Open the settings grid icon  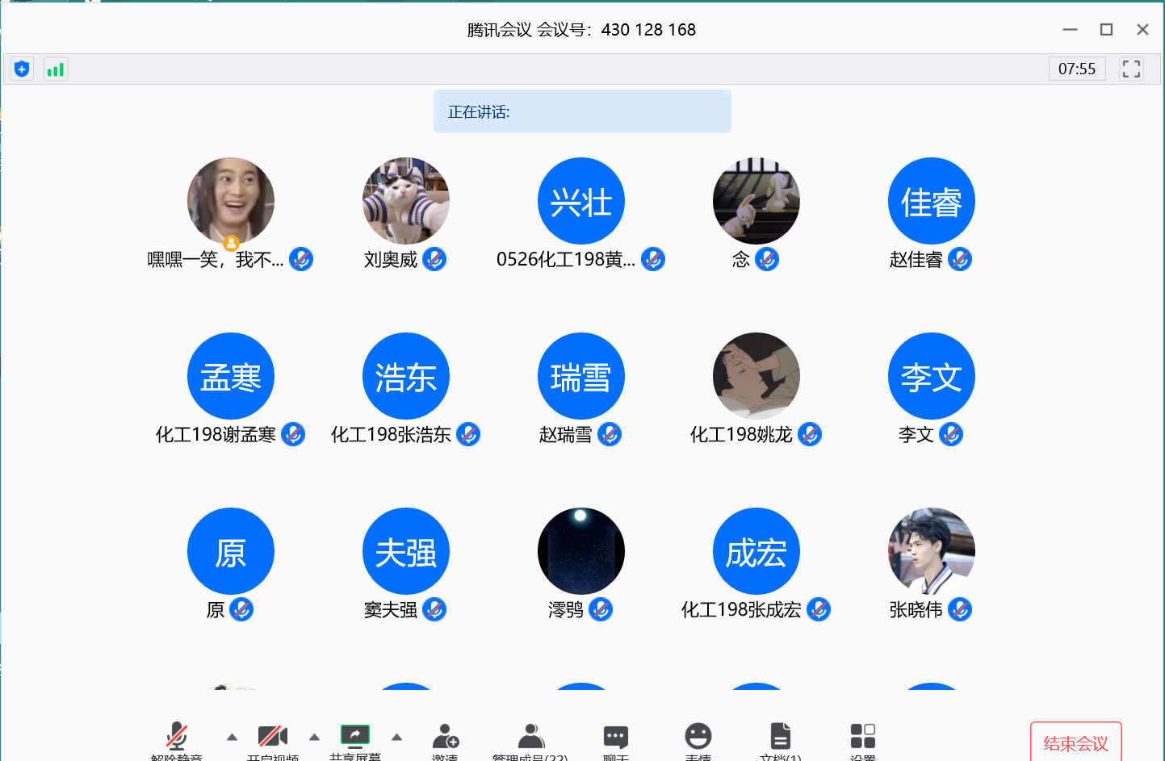tap(863, 736)
